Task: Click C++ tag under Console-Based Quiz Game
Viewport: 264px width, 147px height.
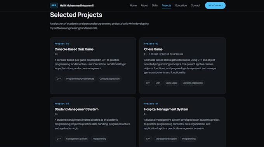Action: tap(59, 79)
